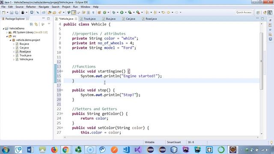Click the Run Last Coverage icon

(130, 12)
